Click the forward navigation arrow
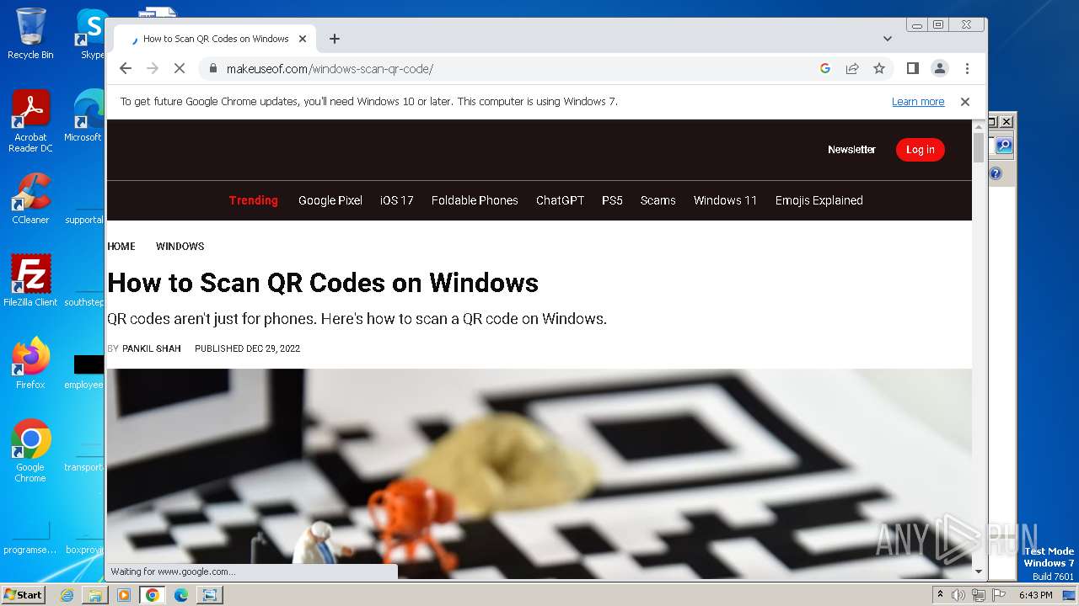 (x=153, y=68)
